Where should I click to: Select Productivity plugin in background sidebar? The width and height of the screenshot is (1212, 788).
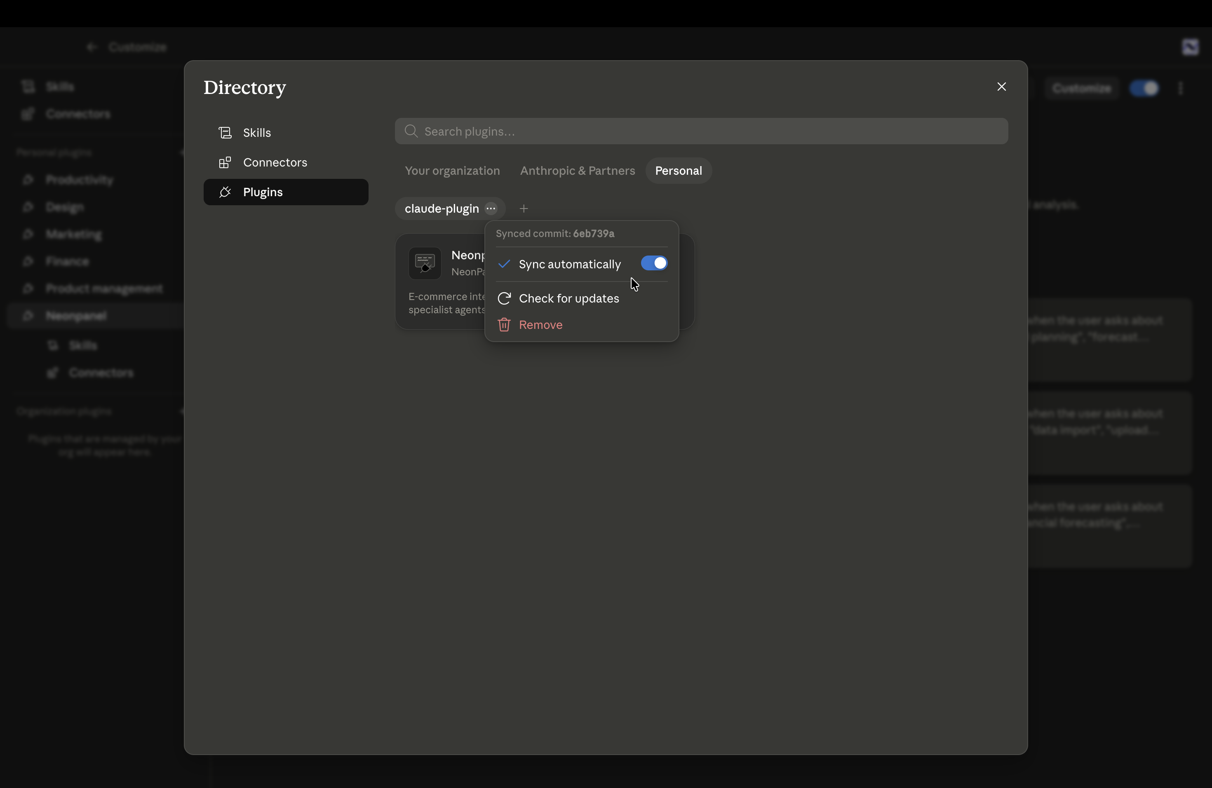point(80,180)
